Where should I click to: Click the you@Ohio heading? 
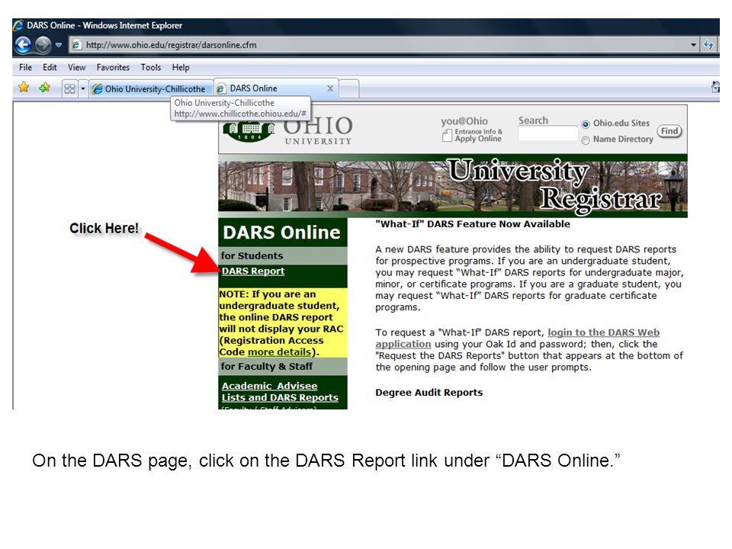(464, 121)
